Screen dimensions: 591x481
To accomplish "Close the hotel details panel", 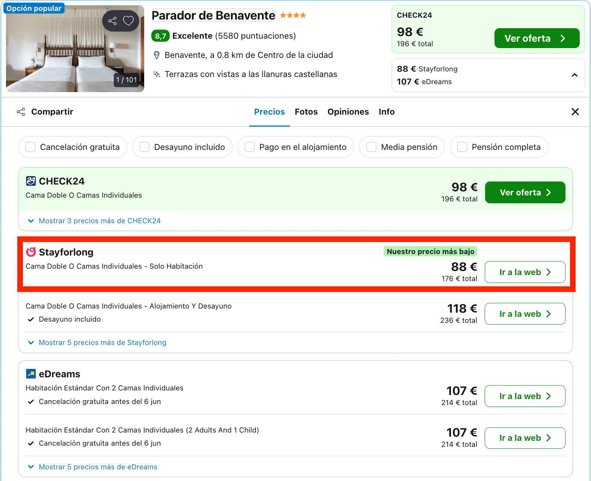I will pos(575,112).
